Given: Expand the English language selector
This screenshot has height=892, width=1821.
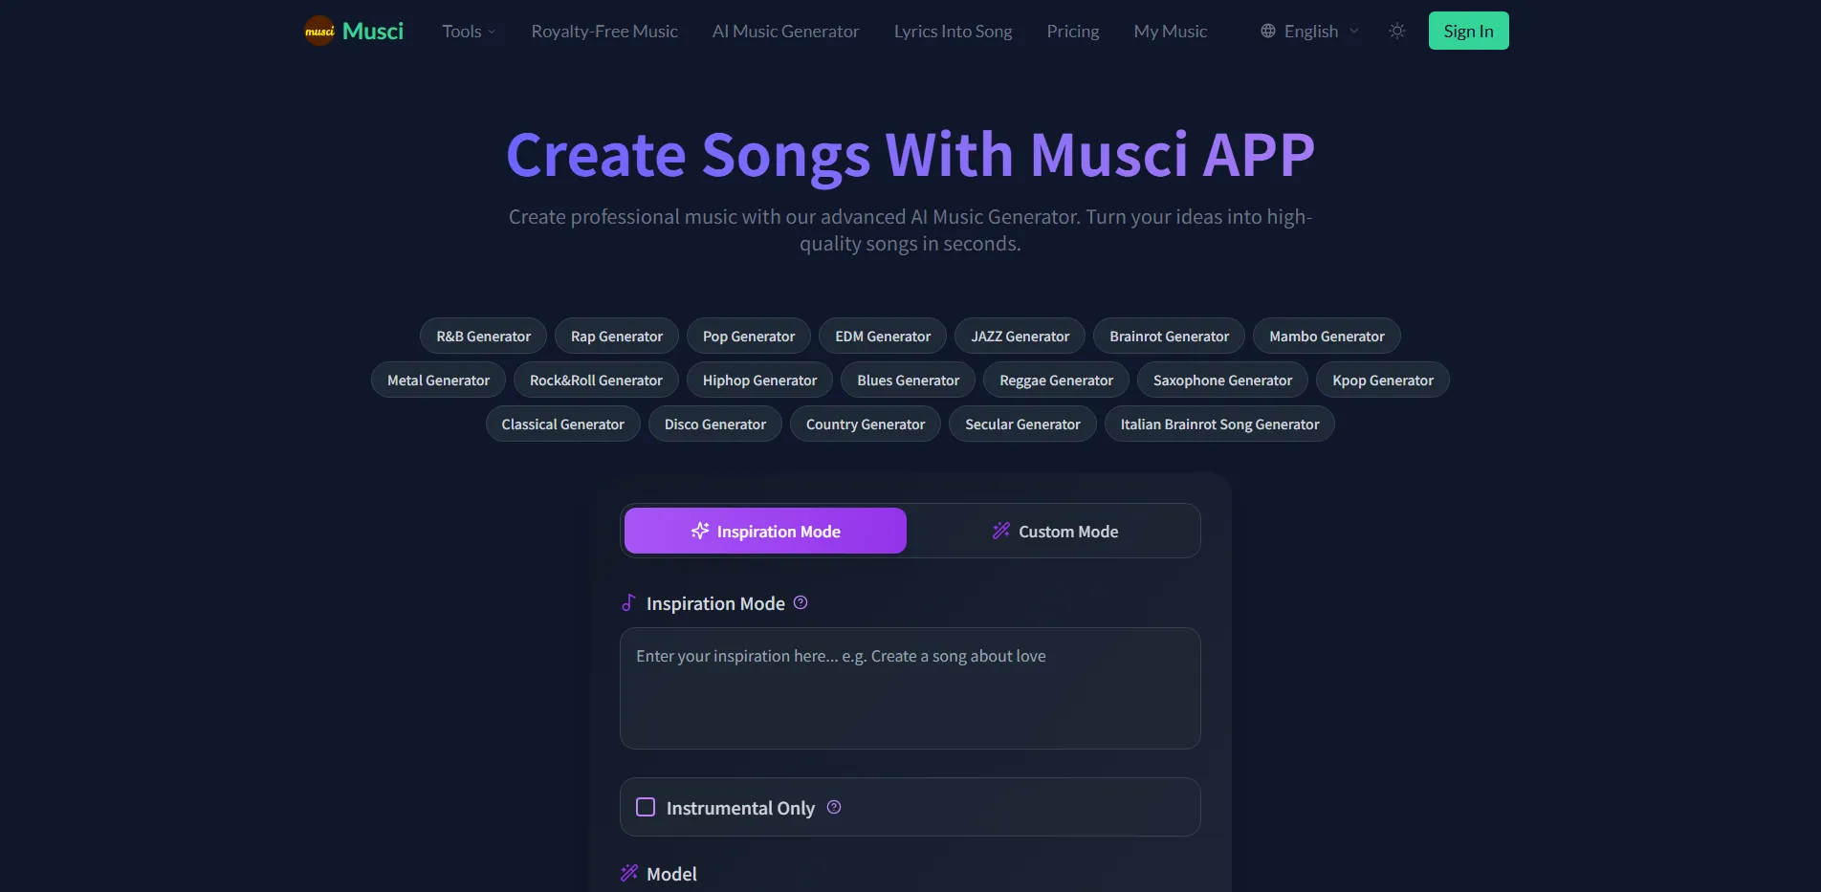Looking at the screenshot, I should tap(1309, 31).
